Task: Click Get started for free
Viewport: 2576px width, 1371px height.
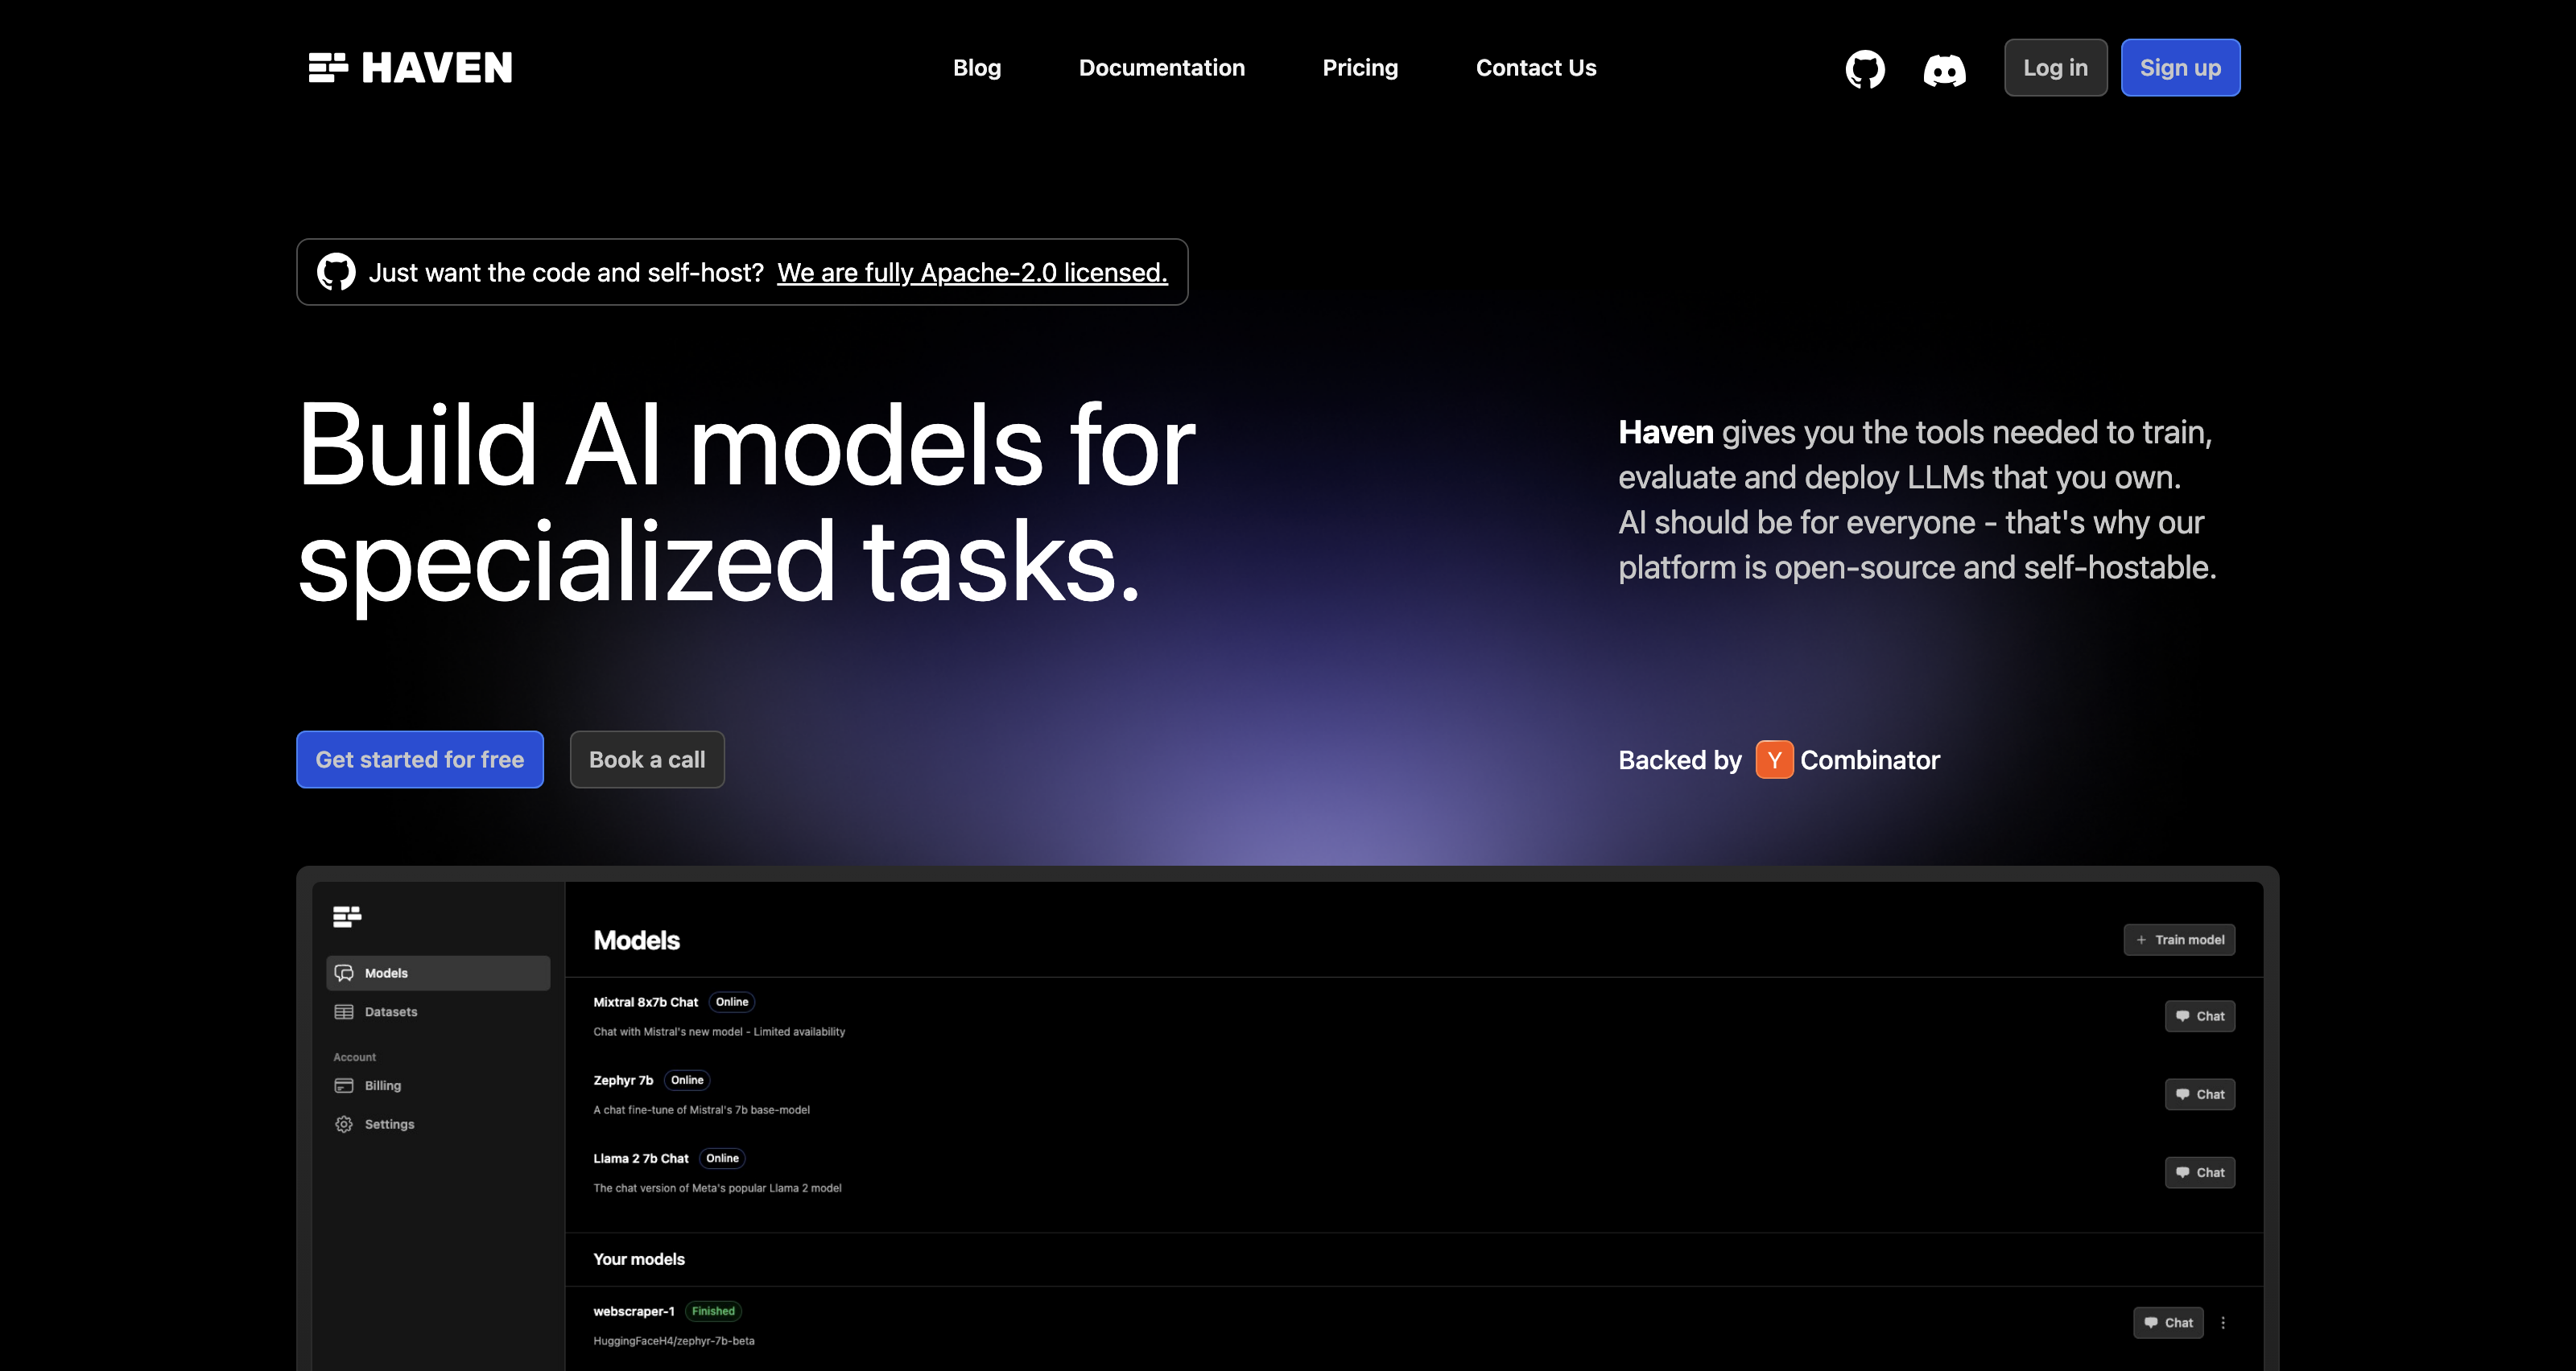Action: 420,760
